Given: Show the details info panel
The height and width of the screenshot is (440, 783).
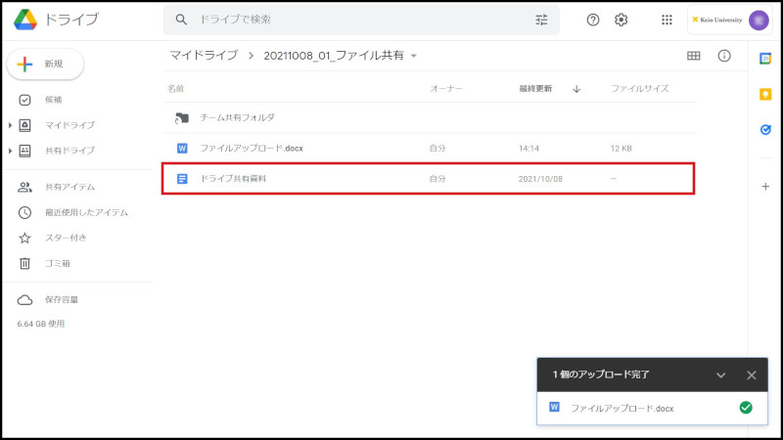Looking at the screenshot, I should [724, 56].
